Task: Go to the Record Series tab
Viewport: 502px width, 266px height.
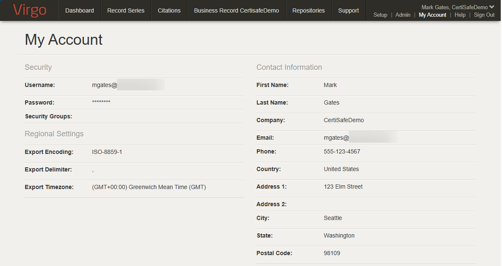Action: click(125, 10)
